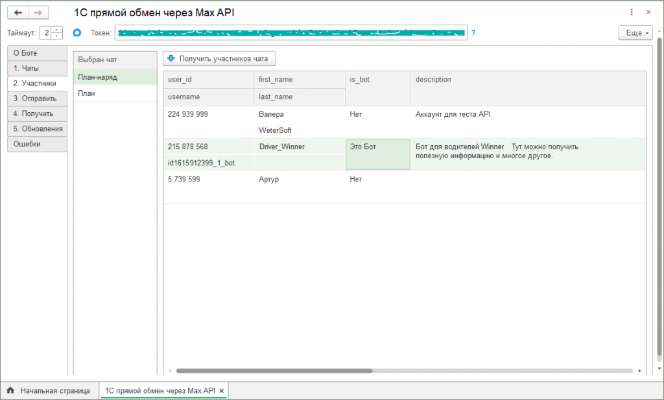Click the forward navigation arrow
The height and width of the screenshot is (400, 664).
38,12
